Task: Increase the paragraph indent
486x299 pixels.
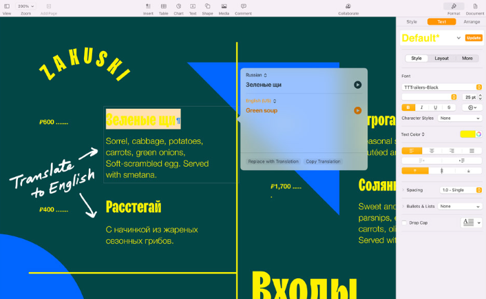Action: [x=462, y=161]
